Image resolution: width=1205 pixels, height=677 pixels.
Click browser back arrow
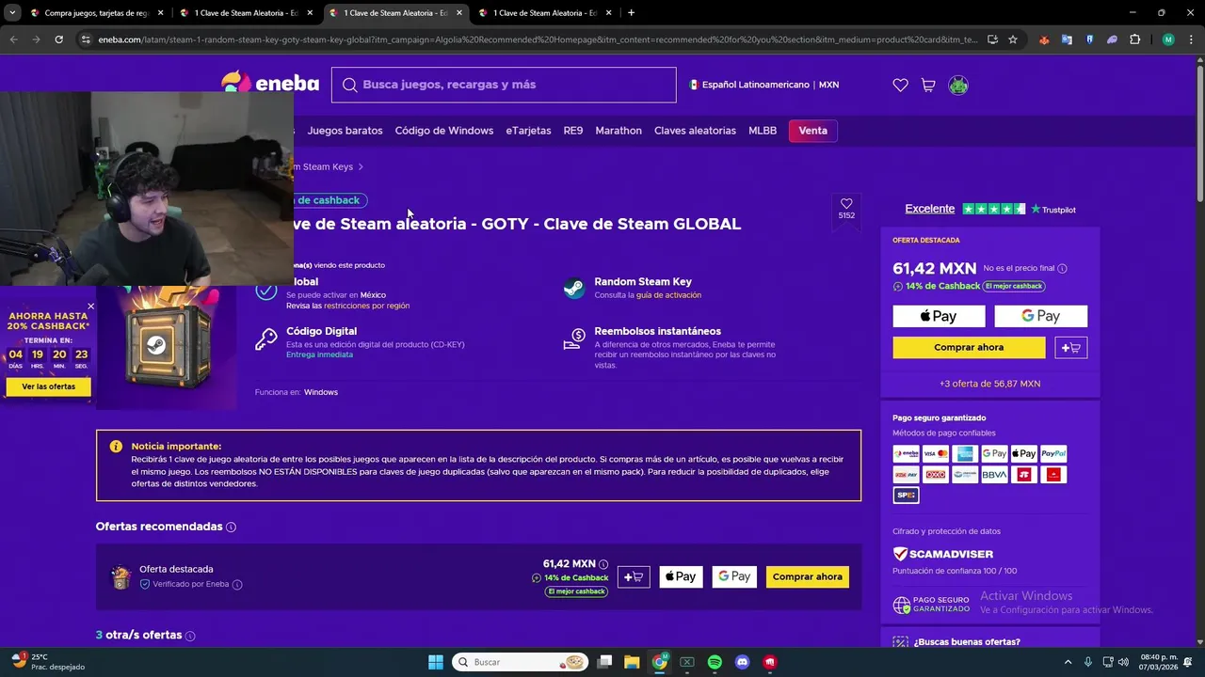coord(13,39)
